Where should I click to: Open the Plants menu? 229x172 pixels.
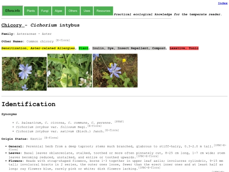coord(31,11)
